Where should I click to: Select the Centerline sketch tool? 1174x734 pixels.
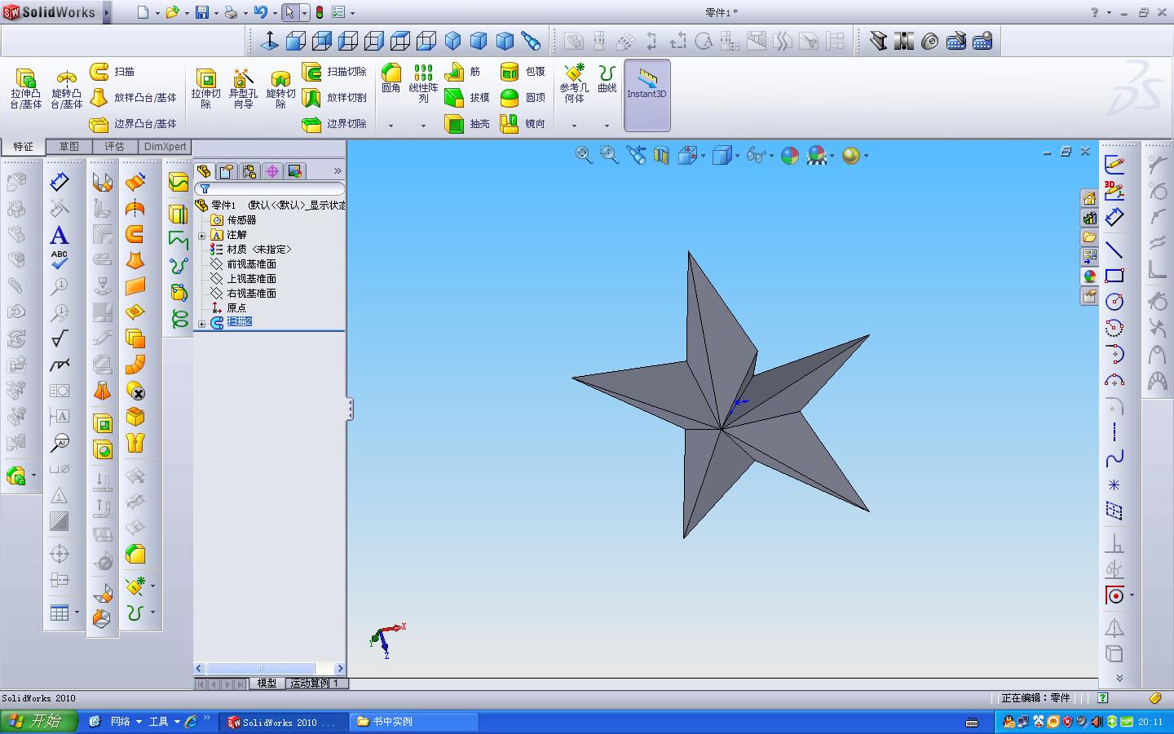1114,432
